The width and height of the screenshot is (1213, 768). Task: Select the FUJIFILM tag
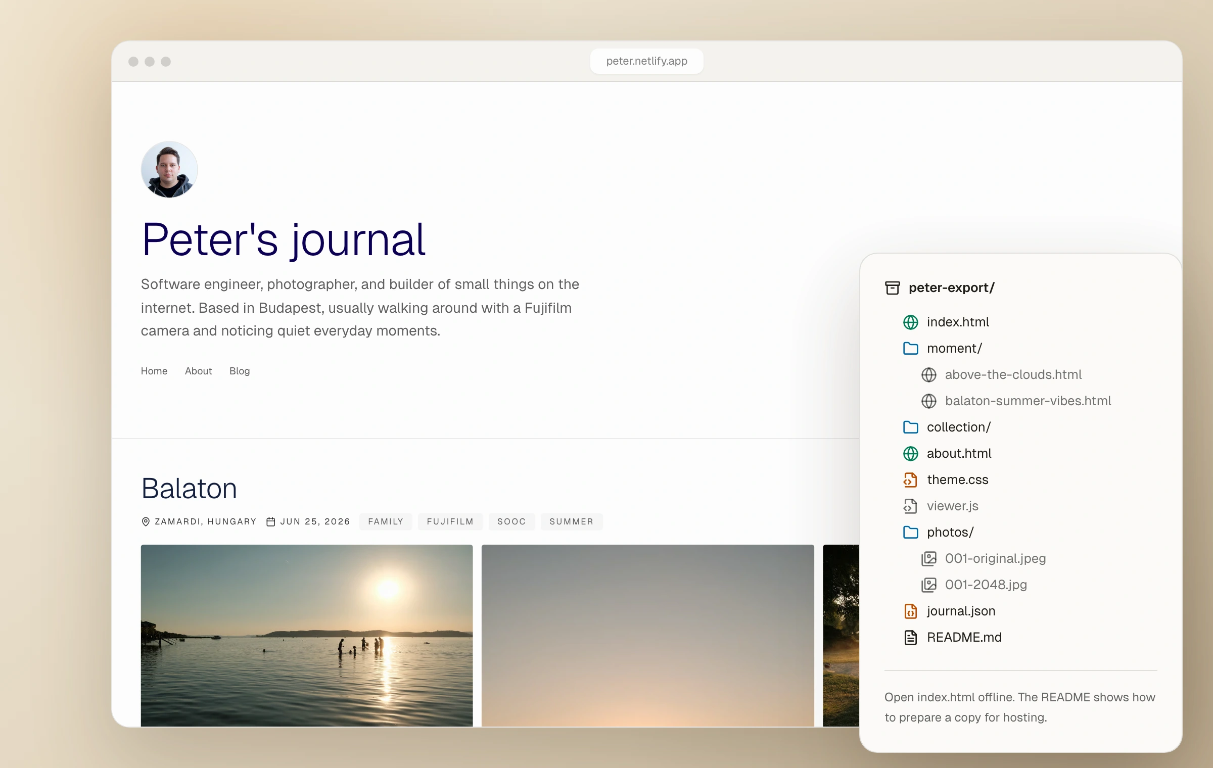(x=450, y=522)
